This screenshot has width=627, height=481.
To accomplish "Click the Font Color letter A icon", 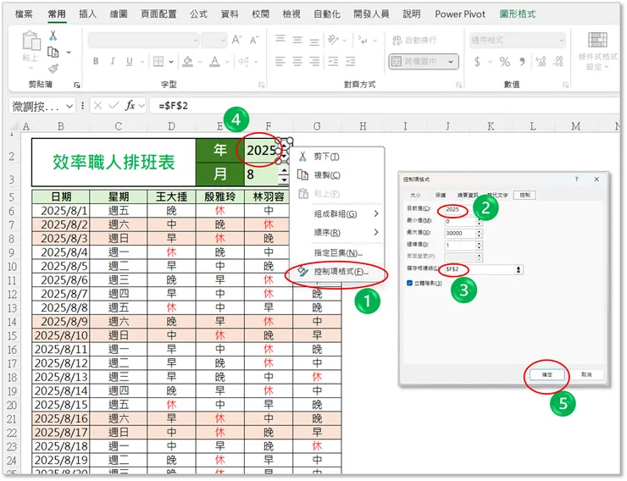I will (x=214, y=61).
